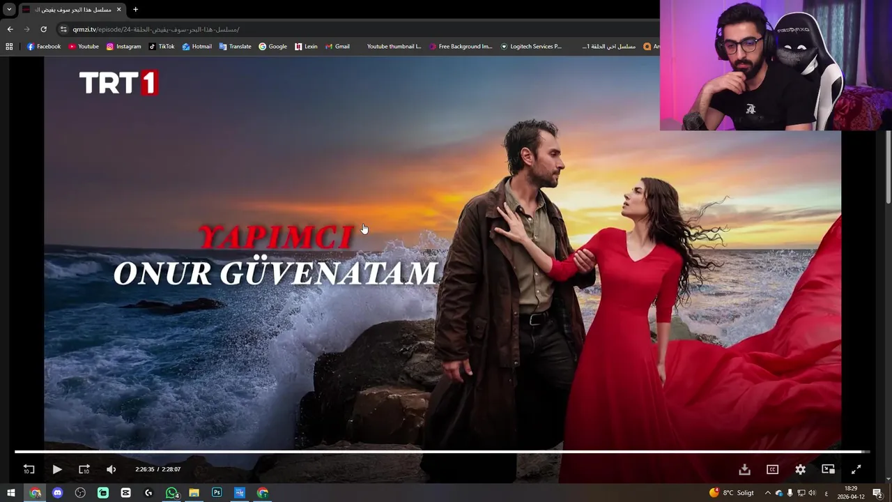Select the open episode tab
The width and height of the screenshot is (892, 502).
click(71, 9)
